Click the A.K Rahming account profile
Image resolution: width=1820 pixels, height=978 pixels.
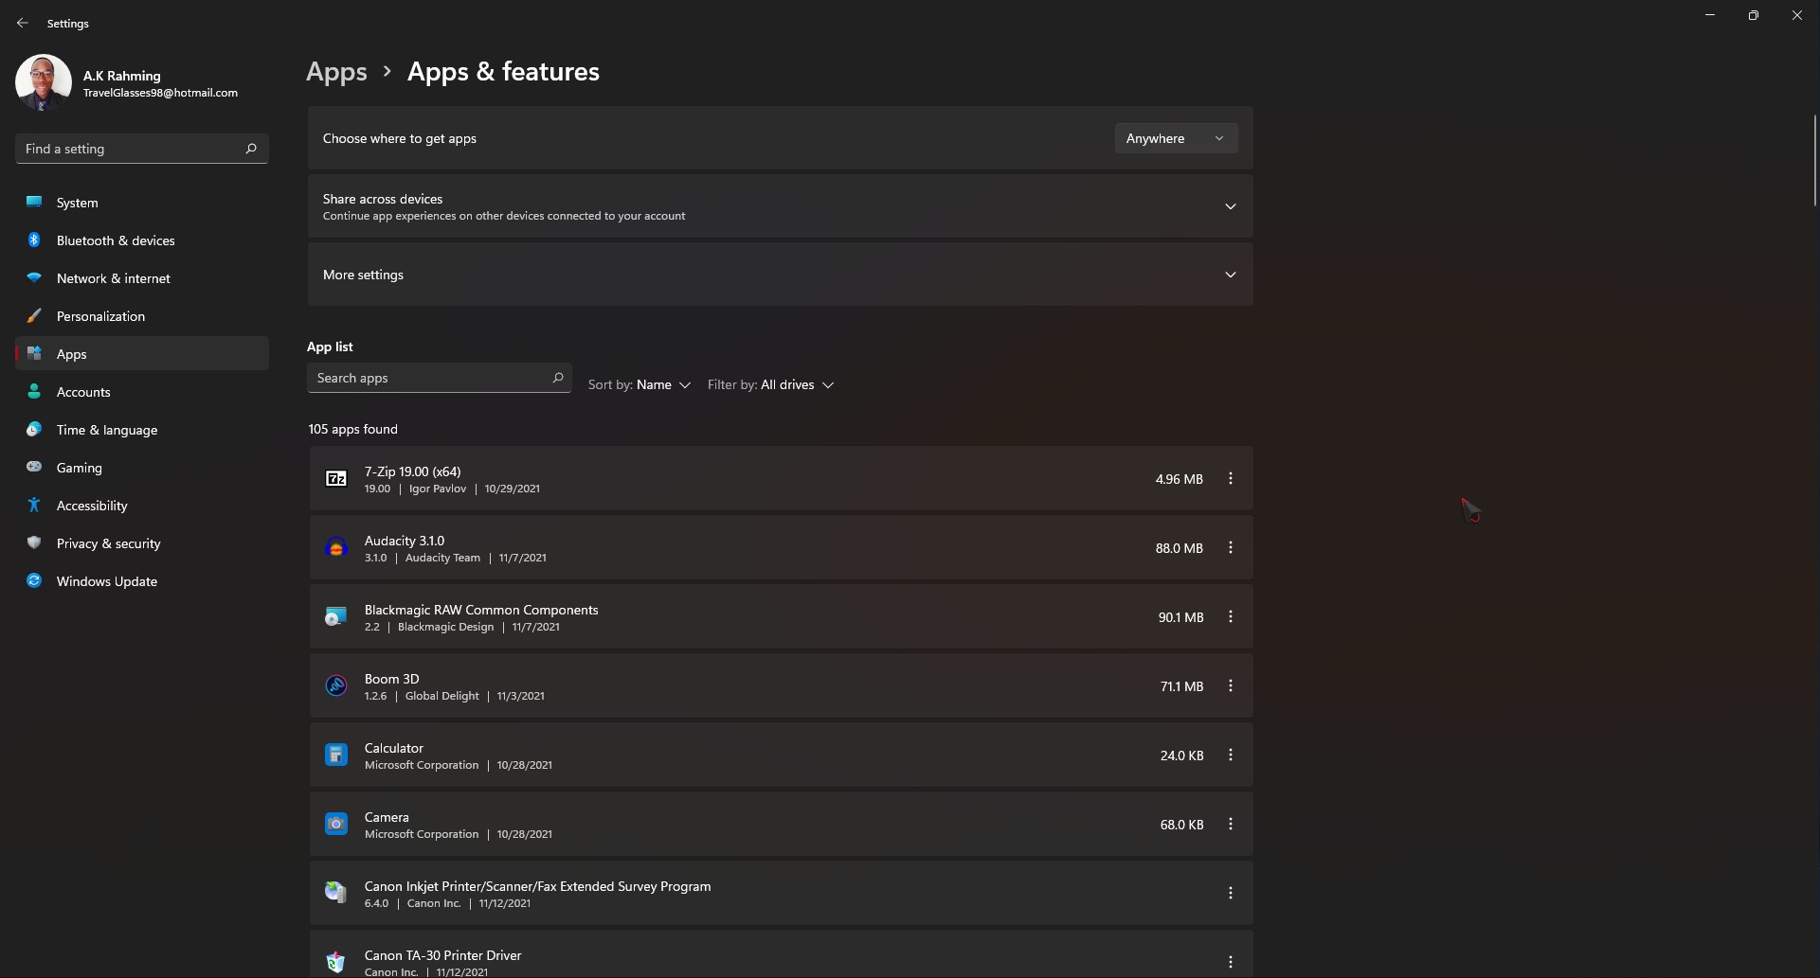click(127, 83)
